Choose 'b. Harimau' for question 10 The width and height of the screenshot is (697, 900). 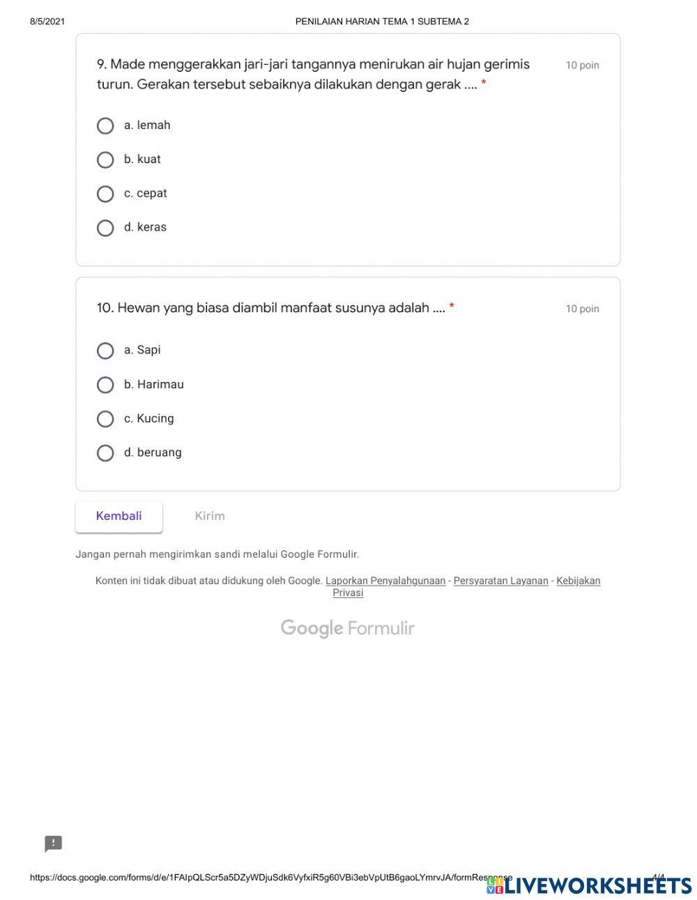(105, 385)
